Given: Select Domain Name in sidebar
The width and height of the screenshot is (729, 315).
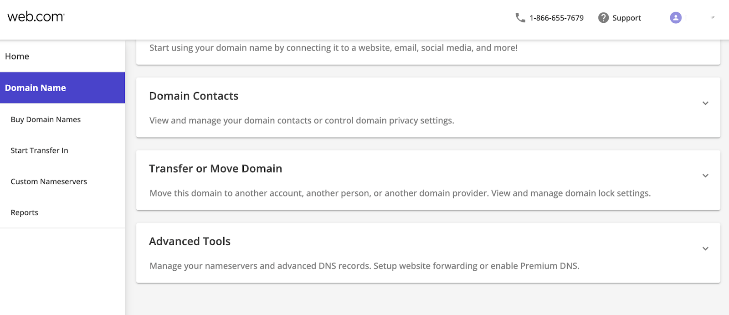Looking at the screenshot, I should click(62, 88).
